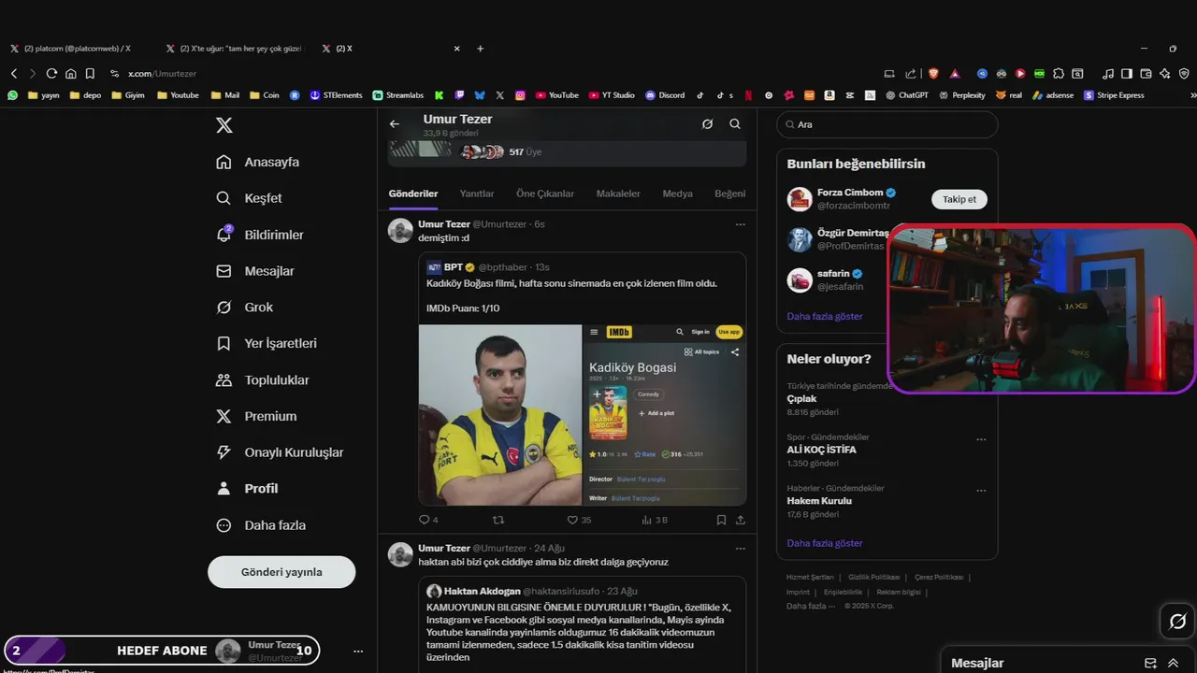
Task: Open new browser tab
Action: point(481,49)
